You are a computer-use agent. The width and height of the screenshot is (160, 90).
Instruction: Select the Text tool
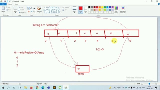click(x=34, y=8)
